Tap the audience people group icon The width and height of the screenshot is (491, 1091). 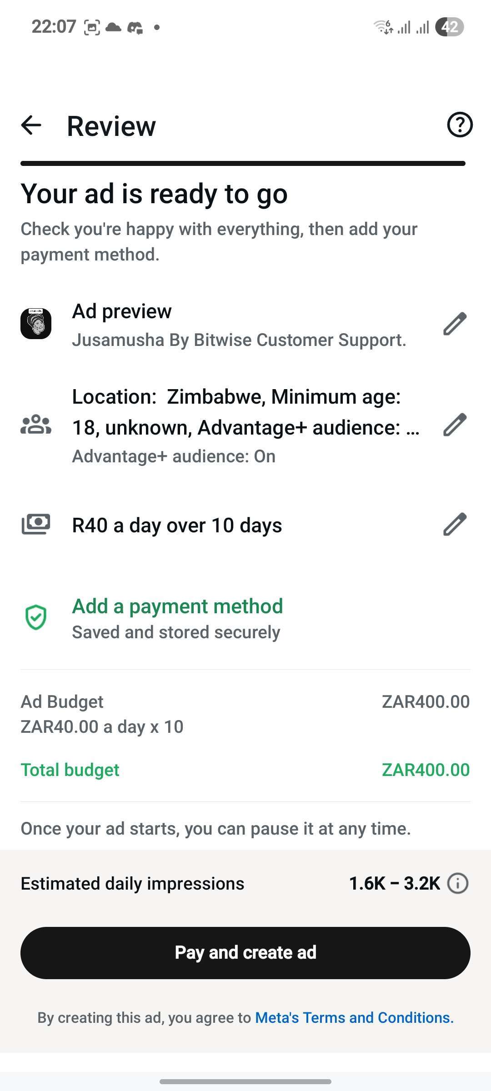(x=36, y=425)
